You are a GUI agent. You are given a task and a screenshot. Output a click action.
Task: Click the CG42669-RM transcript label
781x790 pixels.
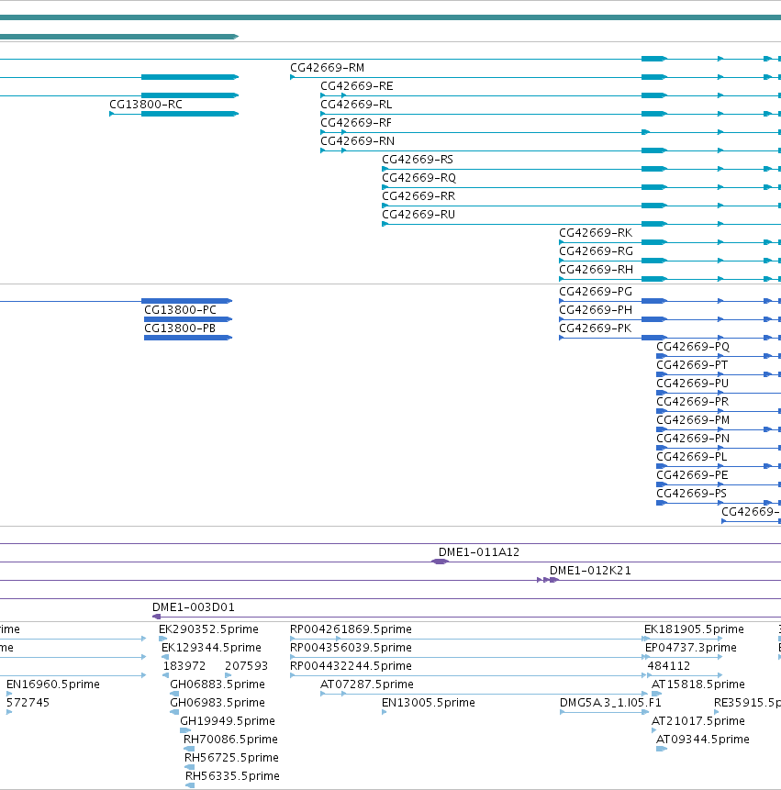click(x=327, y=68)
